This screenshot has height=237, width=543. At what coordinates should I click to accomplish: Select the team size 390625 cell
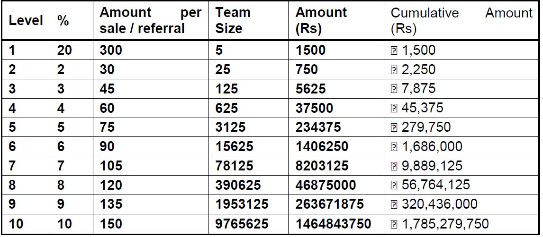click(x=238, y=185)
